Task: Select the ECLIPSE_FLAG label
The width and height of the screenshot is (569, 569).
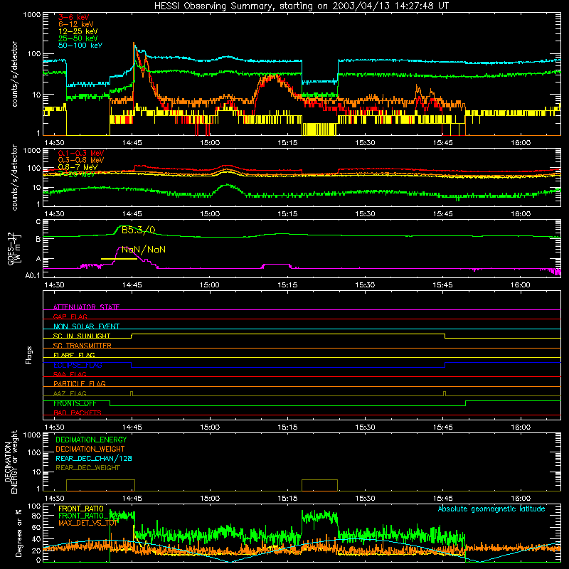Action: pos(78,365)
